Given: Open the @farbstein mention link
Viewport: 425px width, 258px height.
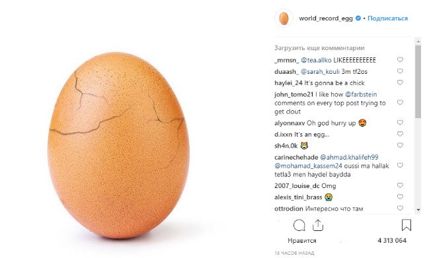Looking at the screenshot, I should 361,94.
